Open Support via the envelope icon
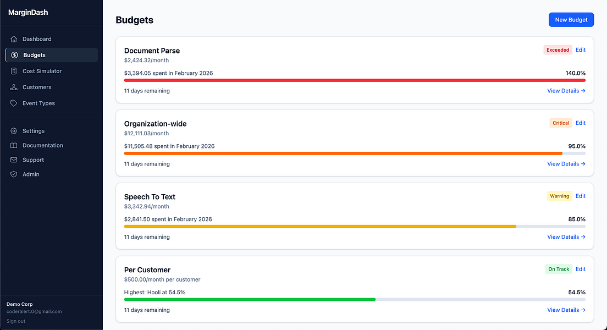This screenshot has width=607, height=330. [13, 159]
